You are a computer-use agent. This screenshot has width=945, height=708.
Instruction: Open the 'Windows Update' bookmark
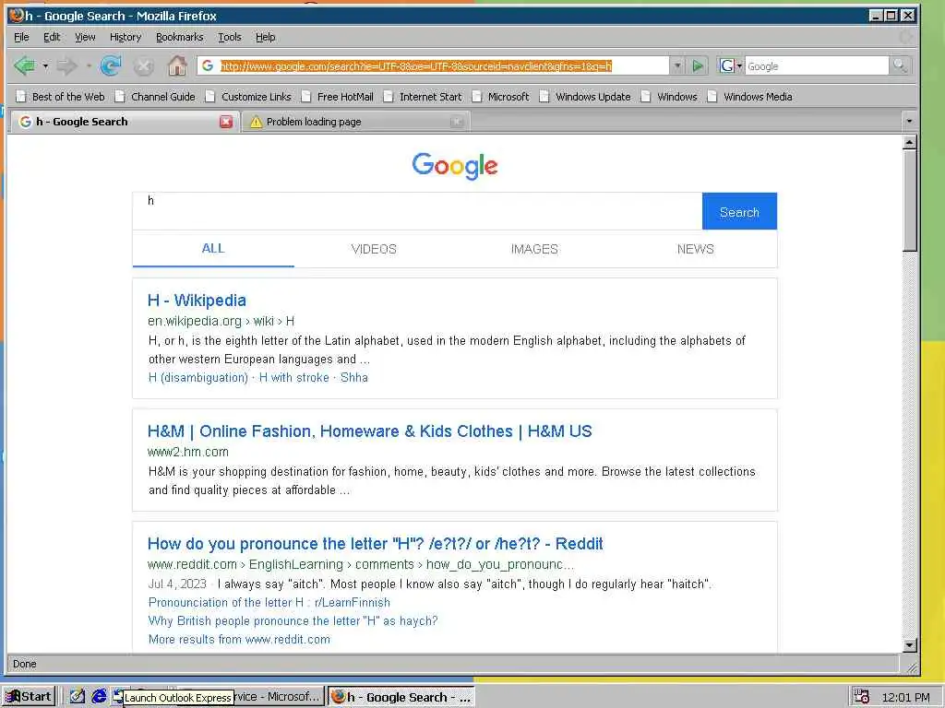pyautogui.click(x=585, y=96)
